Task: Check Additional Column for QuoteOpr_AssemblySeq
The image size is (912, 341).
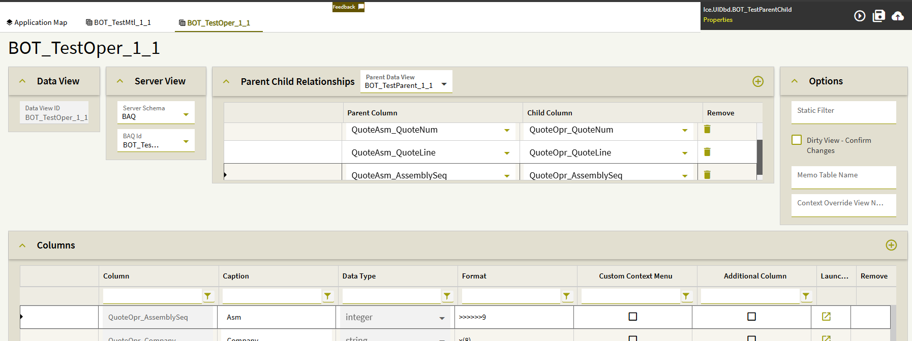Action: (x=751, y=317)
